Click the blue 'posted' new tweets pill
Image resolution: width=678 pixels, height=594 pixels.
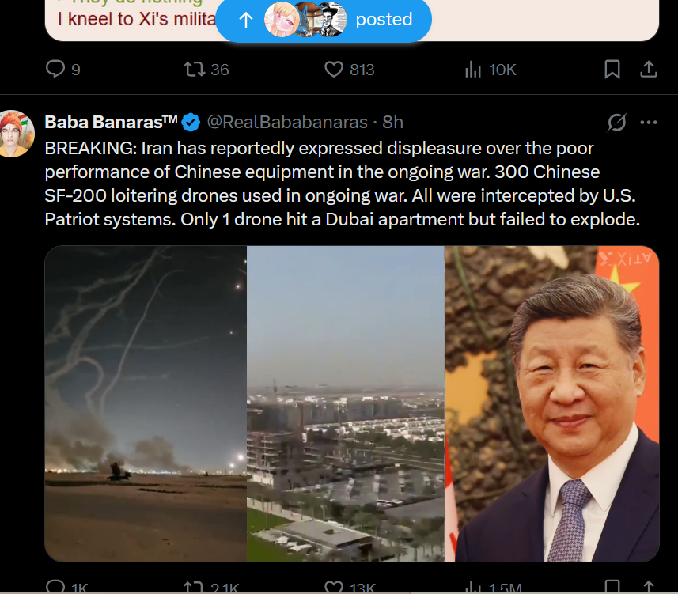point(324,20)
